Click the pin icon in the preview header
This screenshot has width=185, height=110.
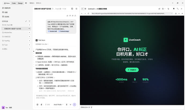pos(174,9)
